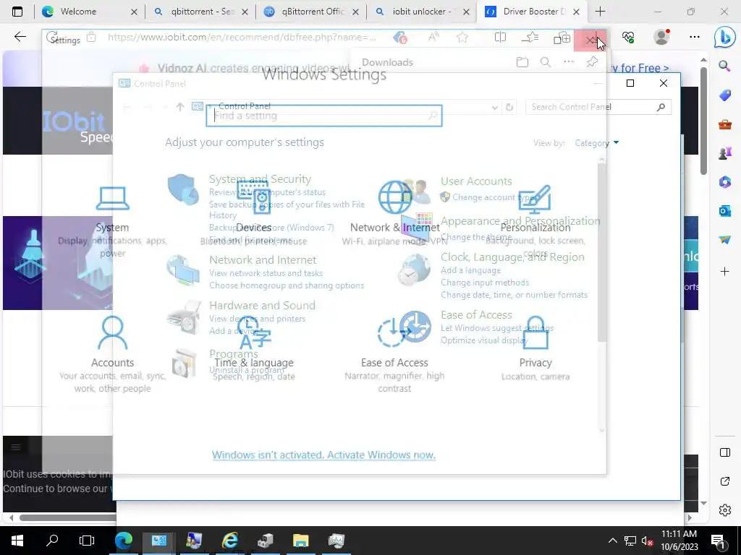Open the Read aloud icon in address bar
Viewport: 741px width, 555px height.
tap(433, 38)
